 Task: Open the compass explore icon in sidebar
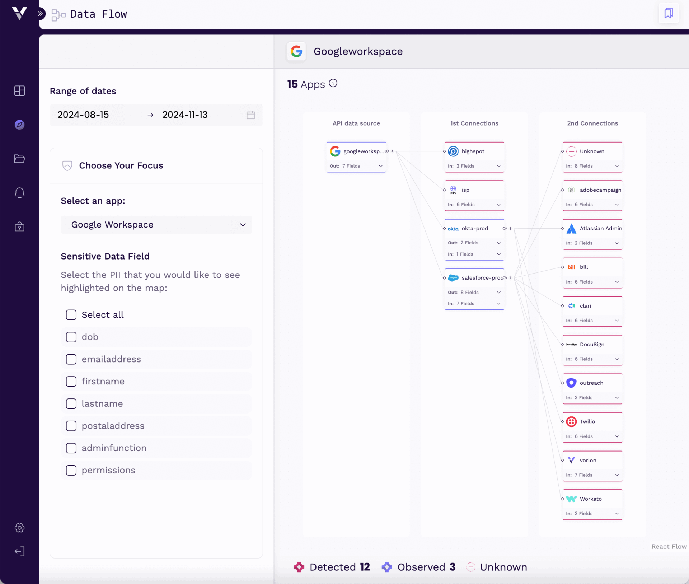(x=19, y=125)
